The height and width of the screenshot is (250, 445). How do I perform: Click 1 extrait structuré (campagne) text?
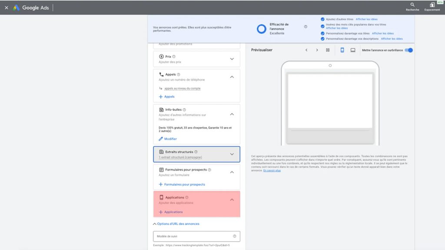pos(180,157)
